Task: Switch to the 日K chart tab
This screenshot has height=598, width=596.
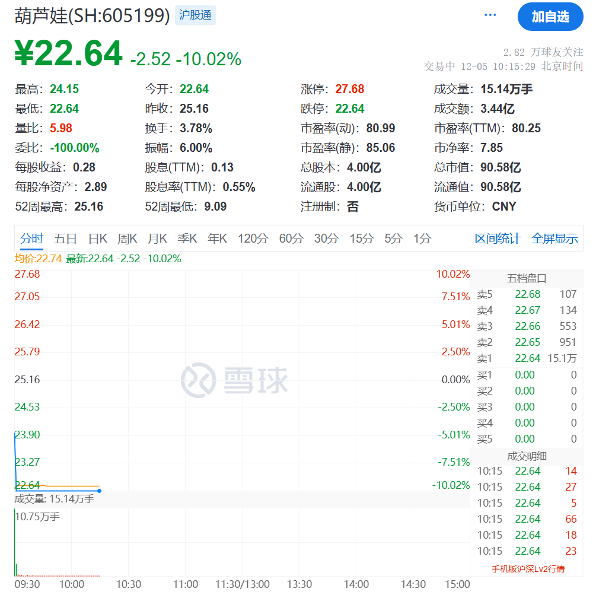Action: pos(98,238)
